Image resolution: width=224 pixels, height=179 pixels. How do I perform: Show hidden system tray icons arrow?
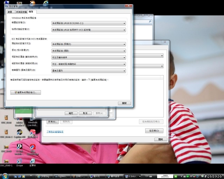click(x=181, y=176)
